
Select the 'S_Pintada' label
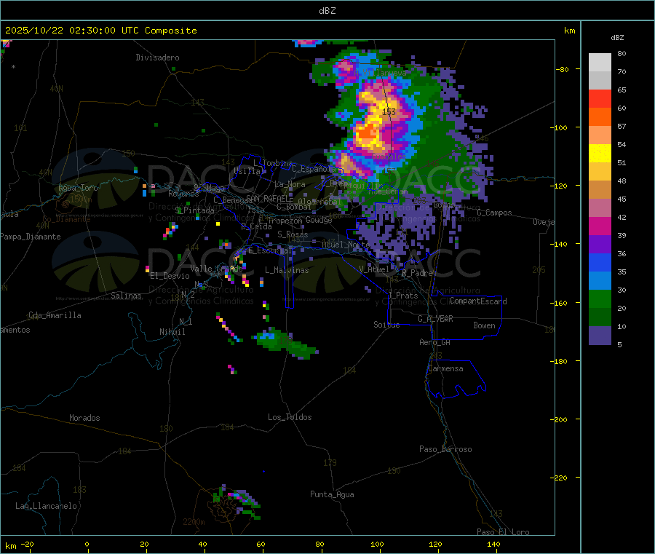coord(194,210)
